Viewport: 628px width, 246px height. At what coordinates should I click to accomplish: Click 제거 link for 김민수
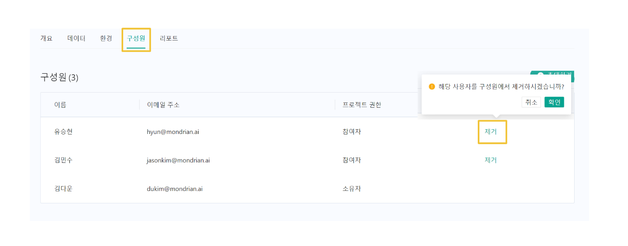pyautogui.click(x=491, y=160)
